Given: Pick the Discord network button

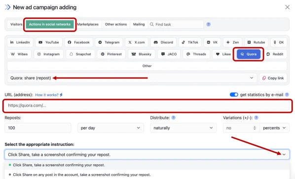Looking at the screenshot, I should pos(163,42).
